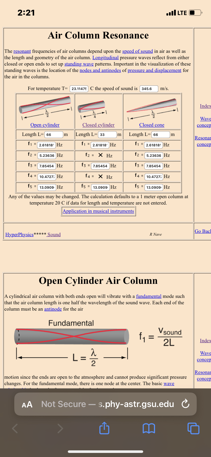Edit the open cylinder Length L field

tap(54, 135)
